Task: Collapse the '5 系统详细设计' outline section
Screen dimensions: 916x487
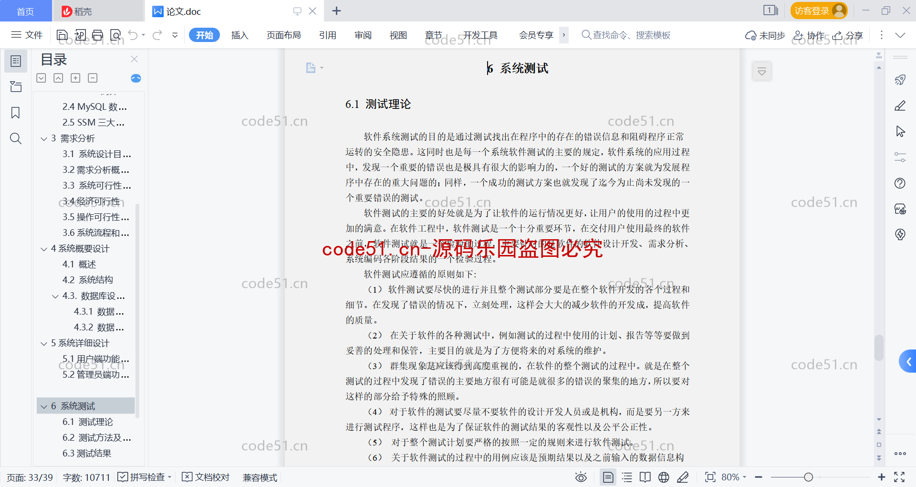Action: pyautogui.click(x=44, y=343)
